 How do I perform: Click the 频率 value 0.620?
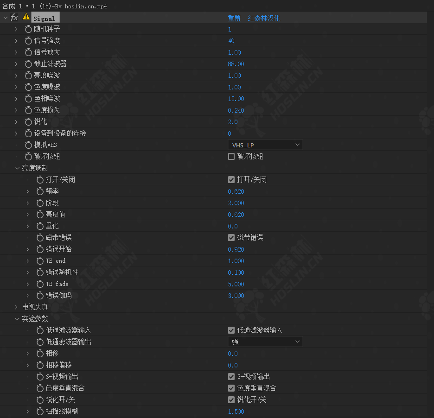pyautogui.click(x=236, y=191)
